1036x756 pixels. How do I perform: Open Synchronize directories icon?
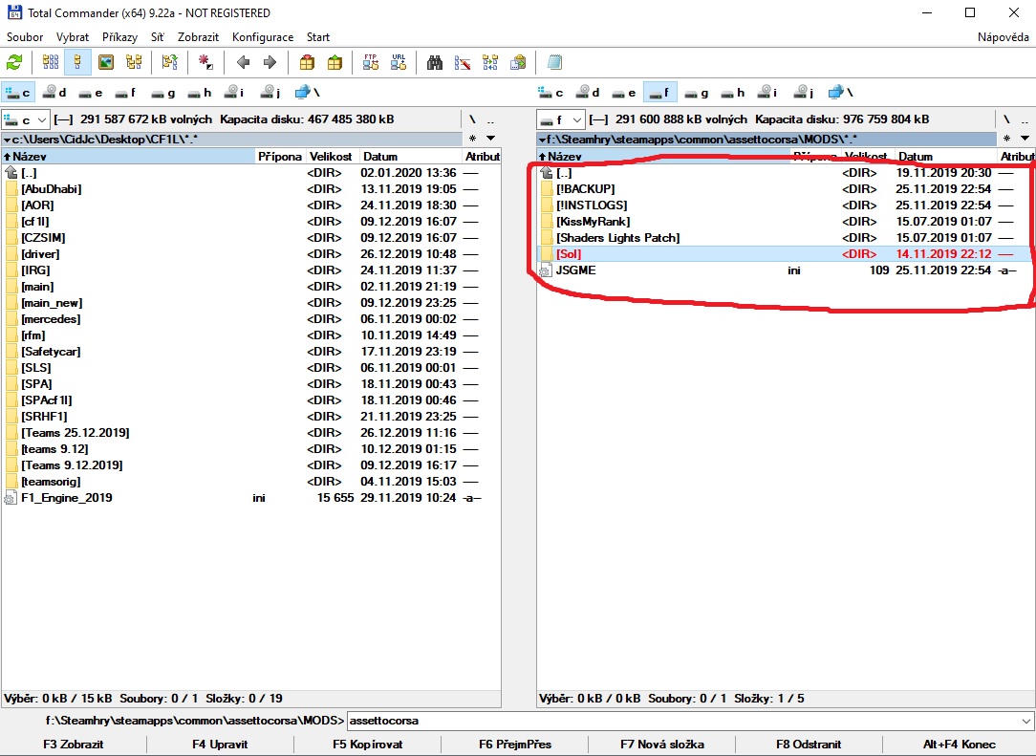[x=490, y=63]
